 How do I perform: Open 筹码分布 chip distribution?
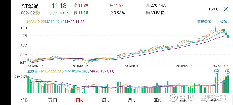[204, 22]
